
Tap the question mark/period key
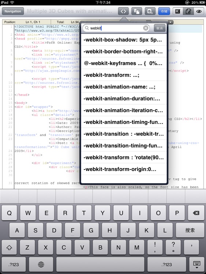[173, 247]
